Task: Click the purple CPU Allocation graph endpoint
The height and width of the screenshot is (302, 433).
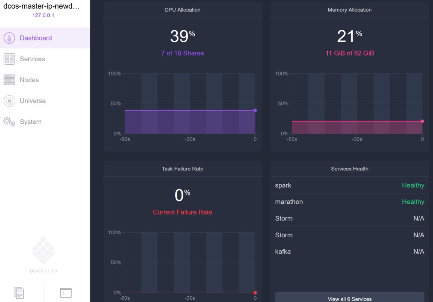Action: point(255,110)
